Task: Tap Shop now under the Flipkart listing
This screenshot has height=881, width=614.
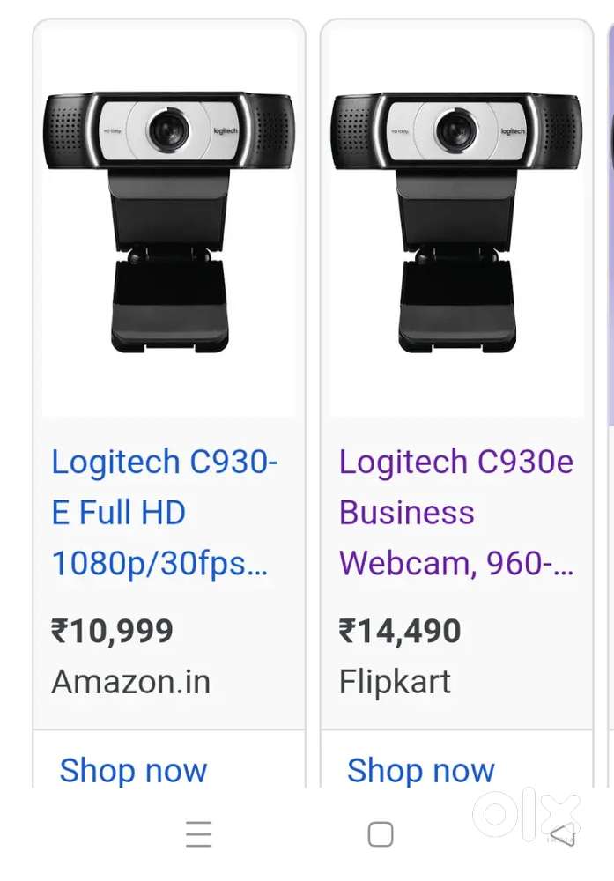Action: click(x=421, y=771)
